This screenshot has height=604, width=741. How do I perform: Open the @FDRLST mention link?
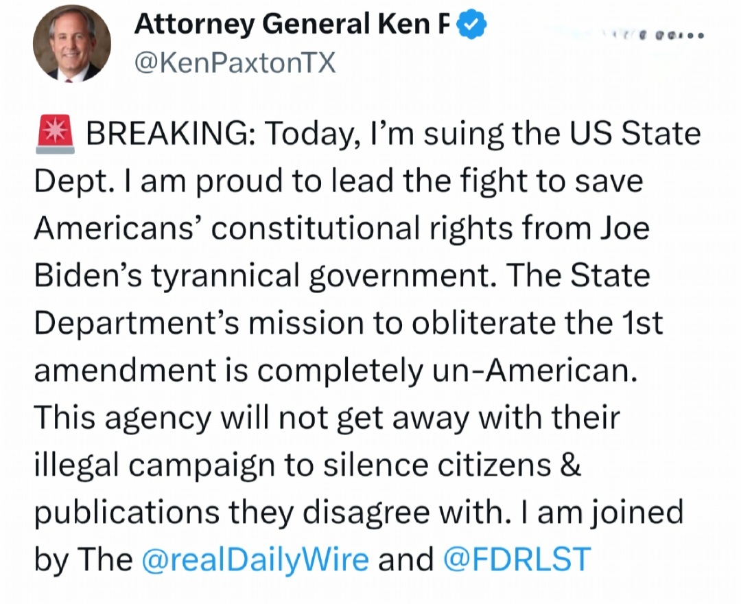(x=517, y=559)
